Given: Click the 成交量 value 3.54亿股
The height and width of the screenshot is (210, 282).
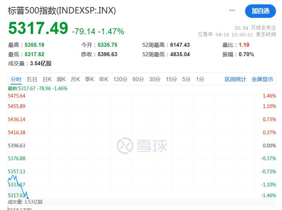Looking at the screenshot, I should [41, 63].
